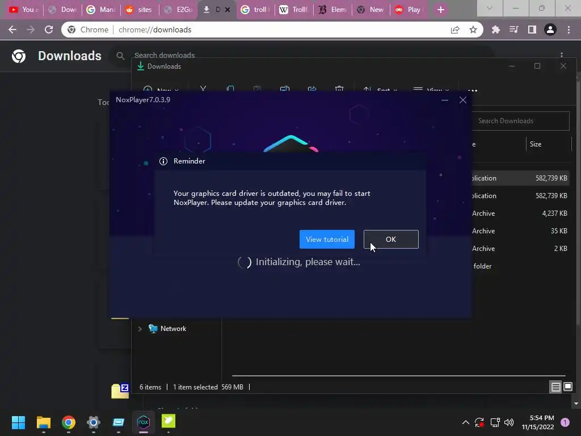Click the Explorer Delete trash icon
581x436 pixels.
pyautogui.click(x=339, y=89)
